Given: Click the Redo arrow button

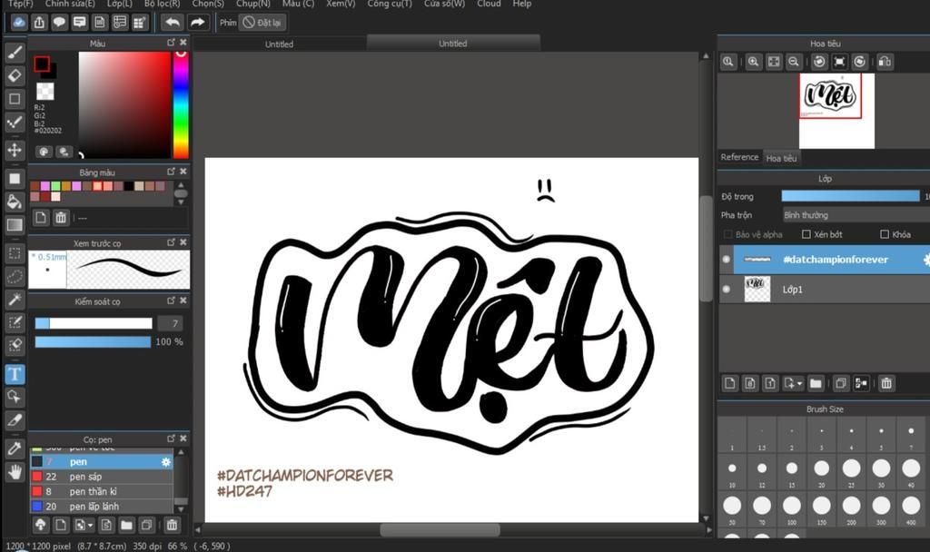Looking at the screenshot, I should click(x=197, y=23).
